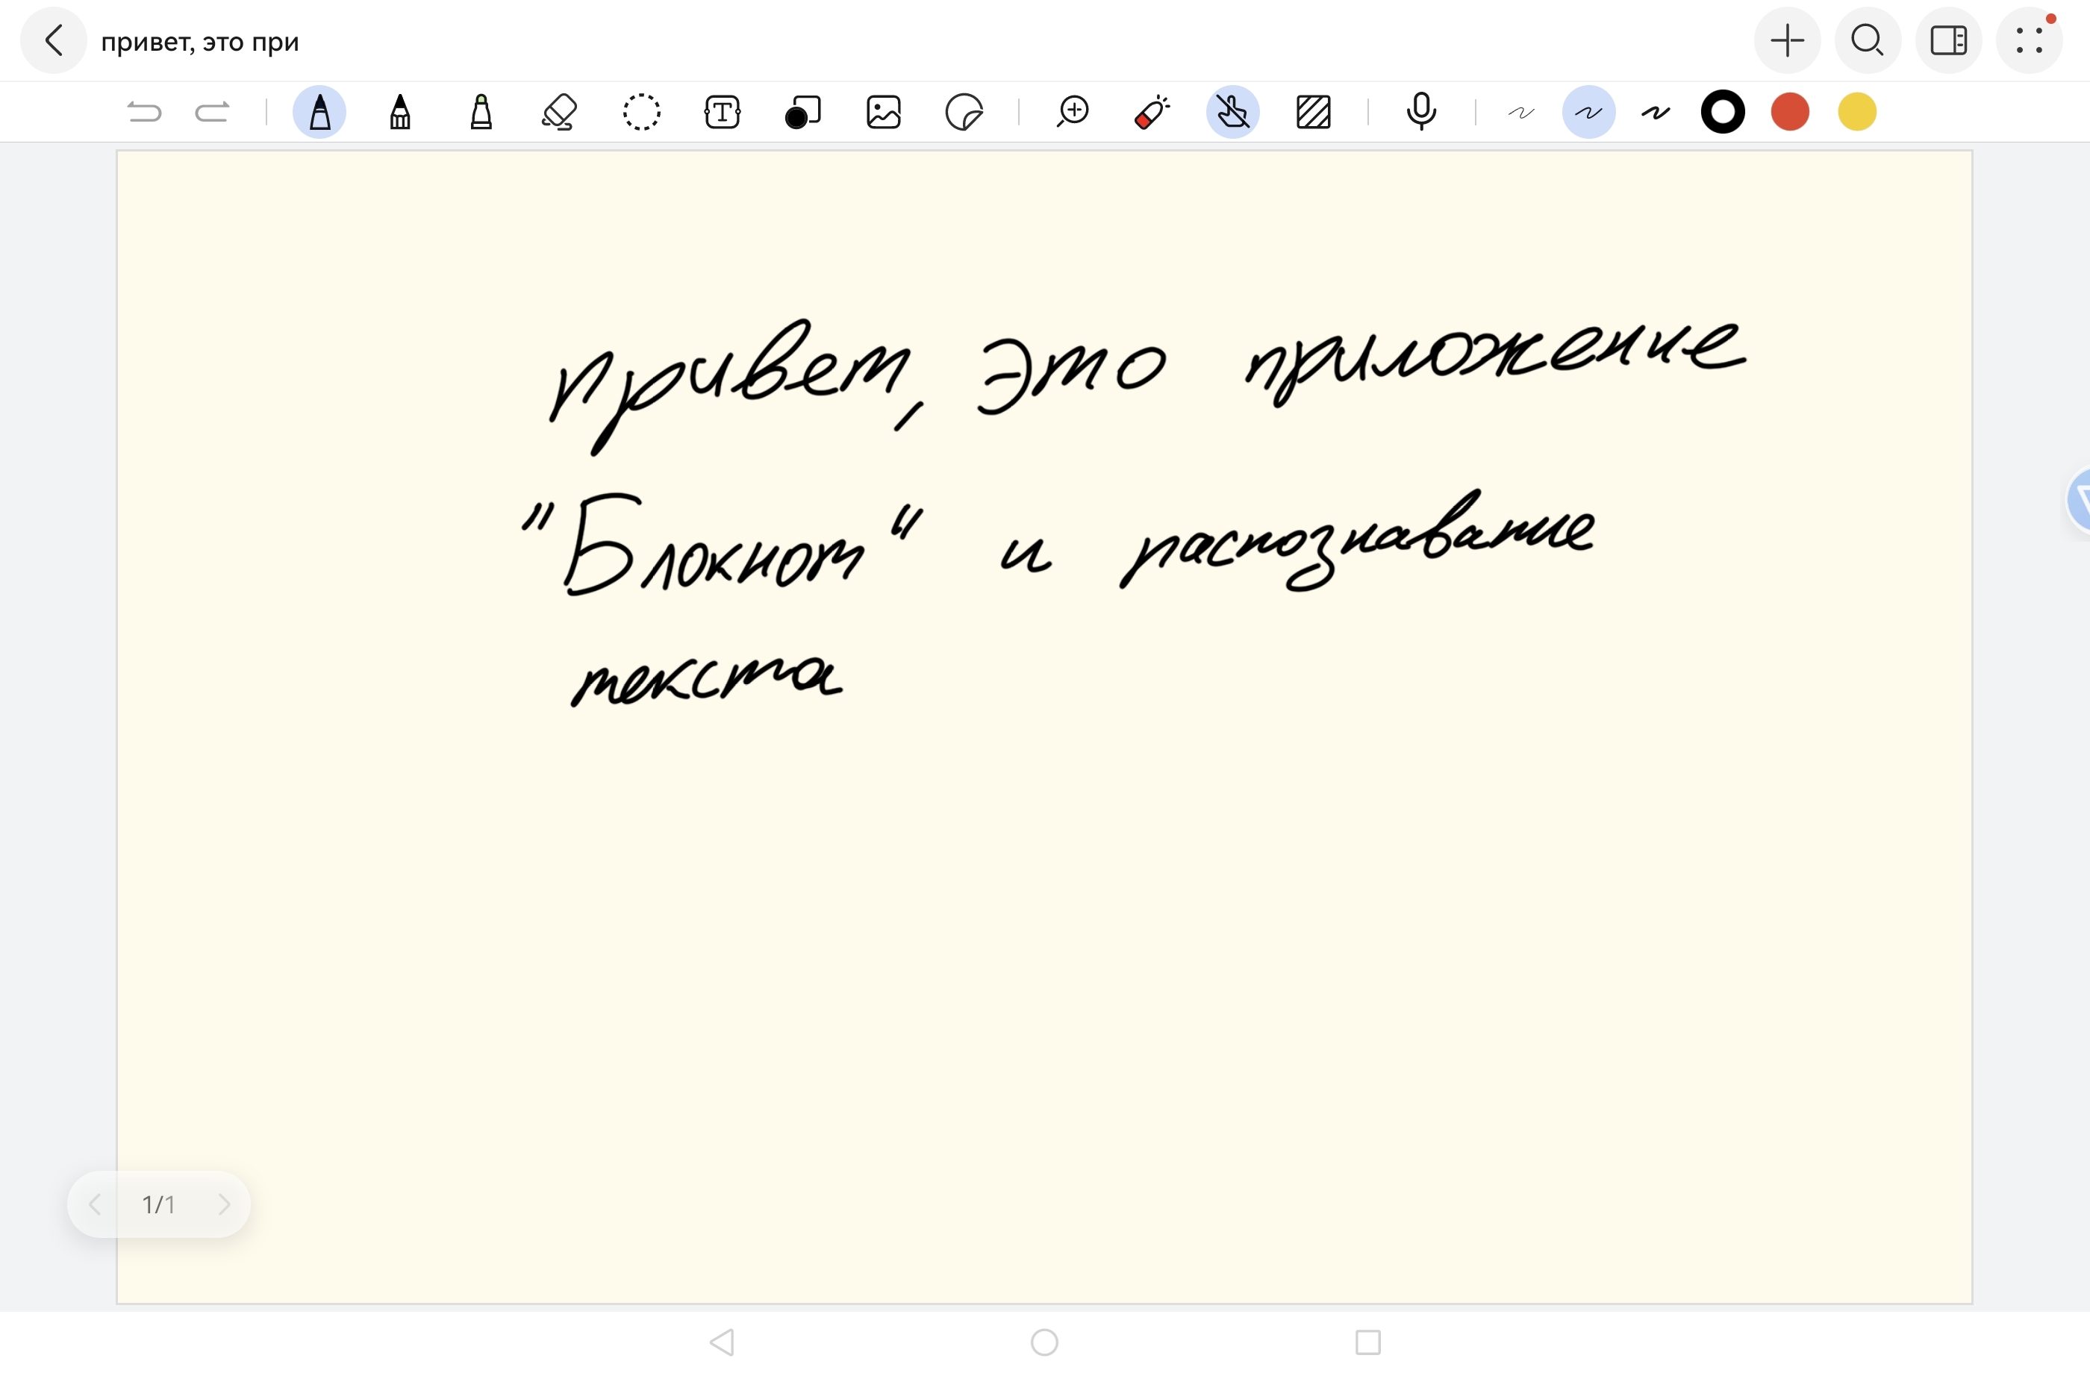Activate the eraser tool
The width and height of the screenshot is (2090, 1373).
(559, 113)
